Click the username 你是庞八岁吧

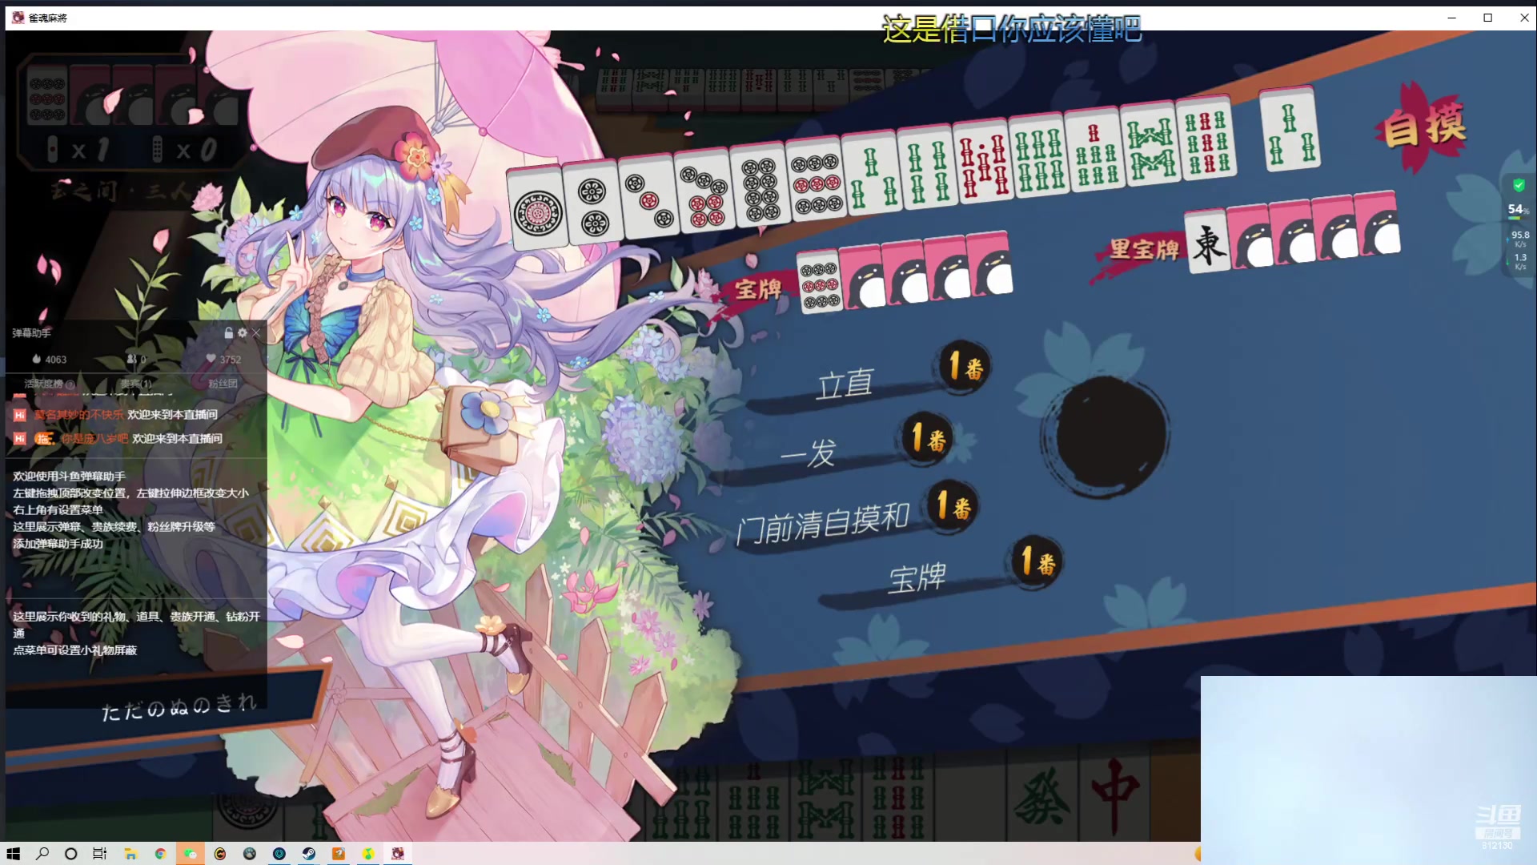coord(94,439)
